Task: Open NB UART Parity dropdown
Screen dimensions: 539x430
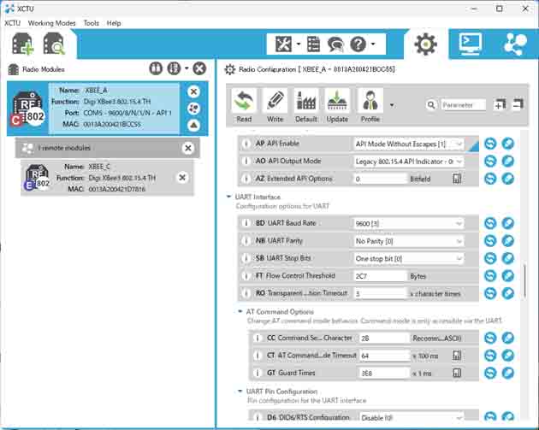Action: pyautogui.click(x=408, y=241)
